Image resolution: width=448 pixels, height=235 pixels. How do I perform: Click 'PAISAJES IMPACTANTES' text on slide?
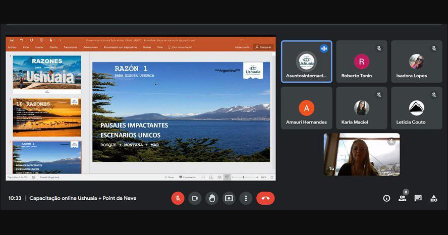tap(134, 126)
